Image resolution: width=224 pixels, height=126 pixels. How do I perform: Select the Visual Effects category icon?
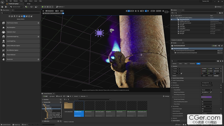click(x=24, y=16)
